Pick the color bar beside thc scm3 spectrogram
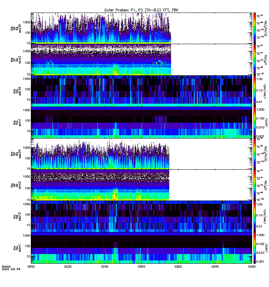 [x=254, y=185]
